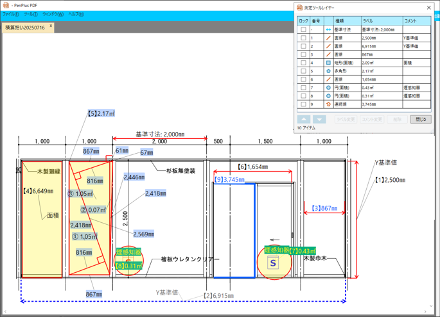
Task: Click the 【6】1,654㎜ measurement label
Action: 253,167
